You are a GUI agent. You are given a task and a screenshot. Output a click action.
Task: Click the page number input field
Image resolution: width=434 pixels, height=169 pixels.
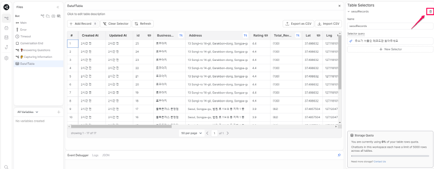214,133
